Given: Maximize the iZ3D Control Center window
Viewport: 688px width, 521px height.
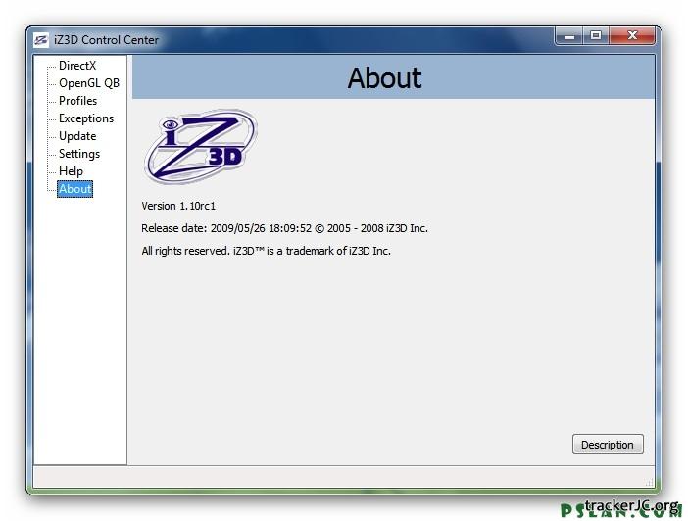Looking at the screenshot, I should click(596, 36).
